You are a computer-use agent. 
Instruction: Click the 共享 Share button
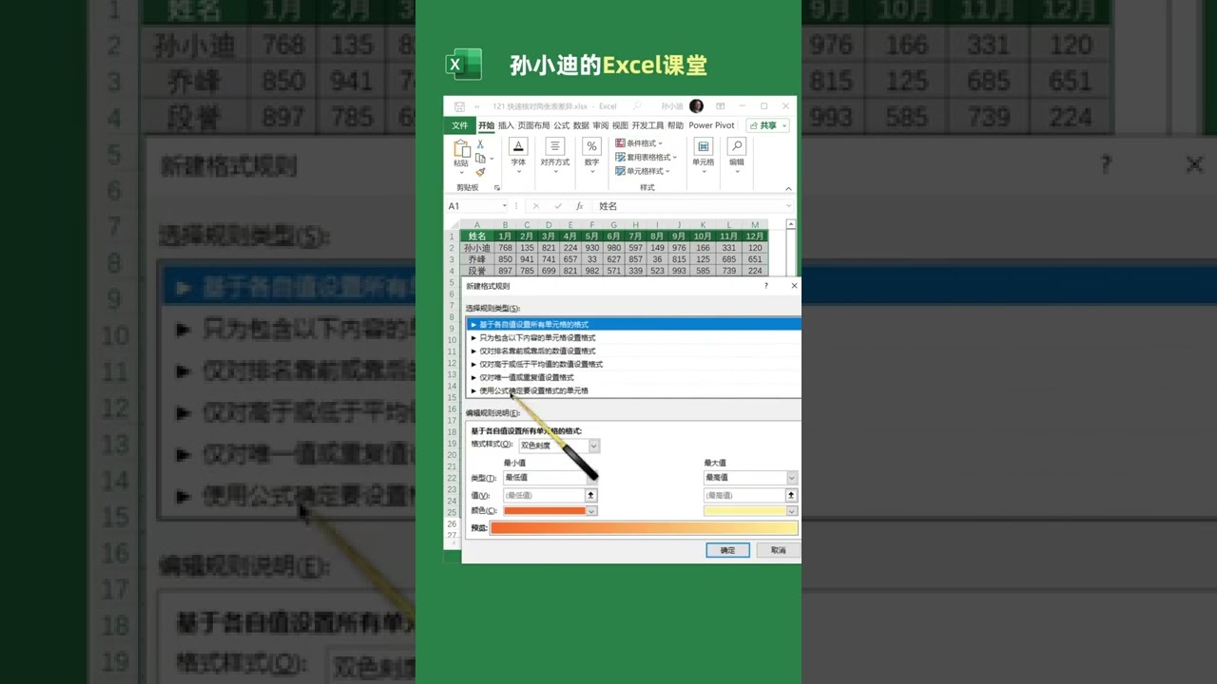tap(767, 125)
